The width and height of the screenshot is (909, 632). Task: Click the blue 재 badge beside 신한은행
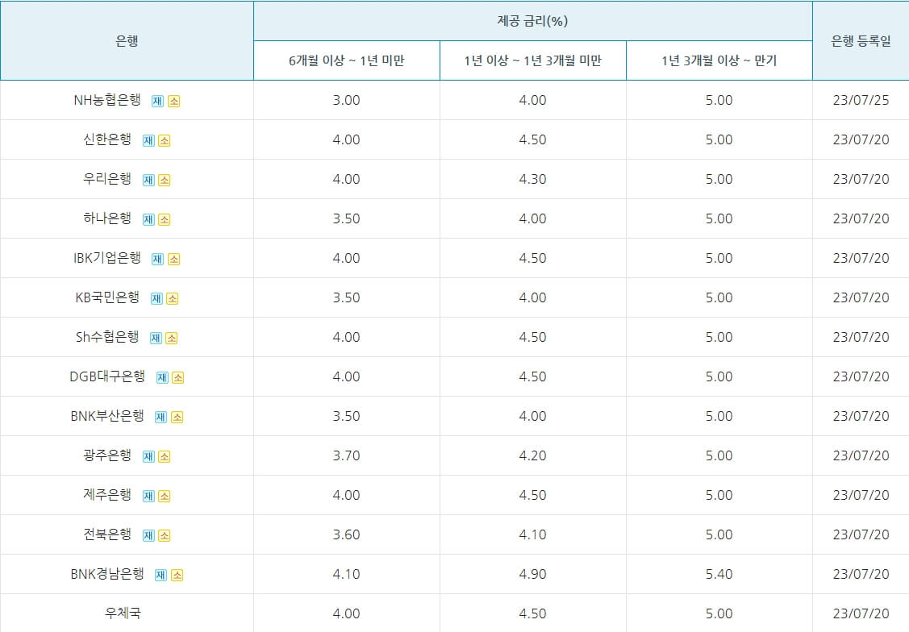tap(148, 141)
